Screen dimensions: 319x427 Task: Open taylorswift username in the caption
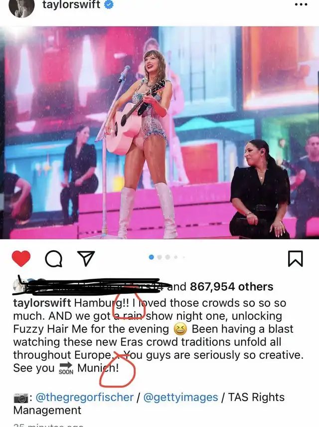click(42, 303)
